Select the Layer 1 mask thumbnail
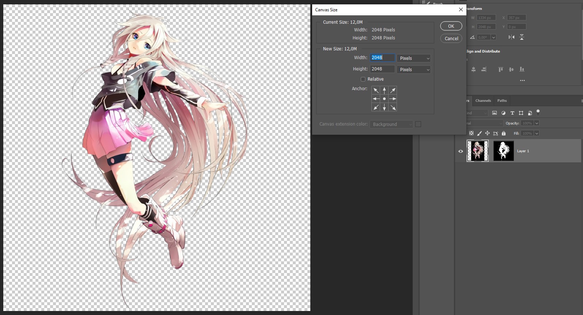The width and height of the screenshot is (583, 315). click(503, 151)
